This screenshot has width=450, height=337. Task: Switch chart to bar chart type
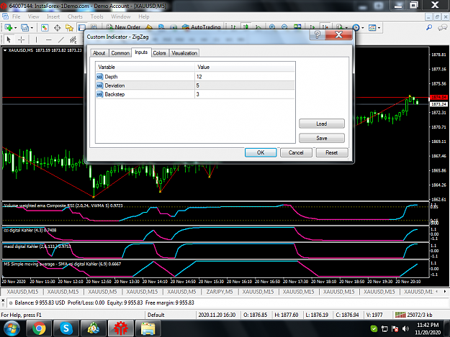point(233,27)
